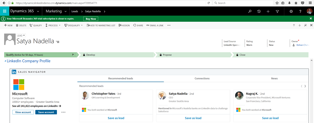Show next recommended leads arrow
314x123 pixels.
coord(305,86)
